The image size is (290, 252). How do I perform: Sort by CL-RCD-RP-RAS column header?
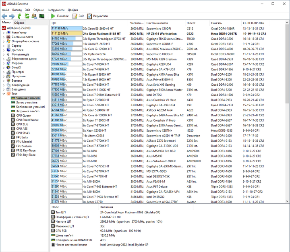pyautogui.click(x=256, y=23)
